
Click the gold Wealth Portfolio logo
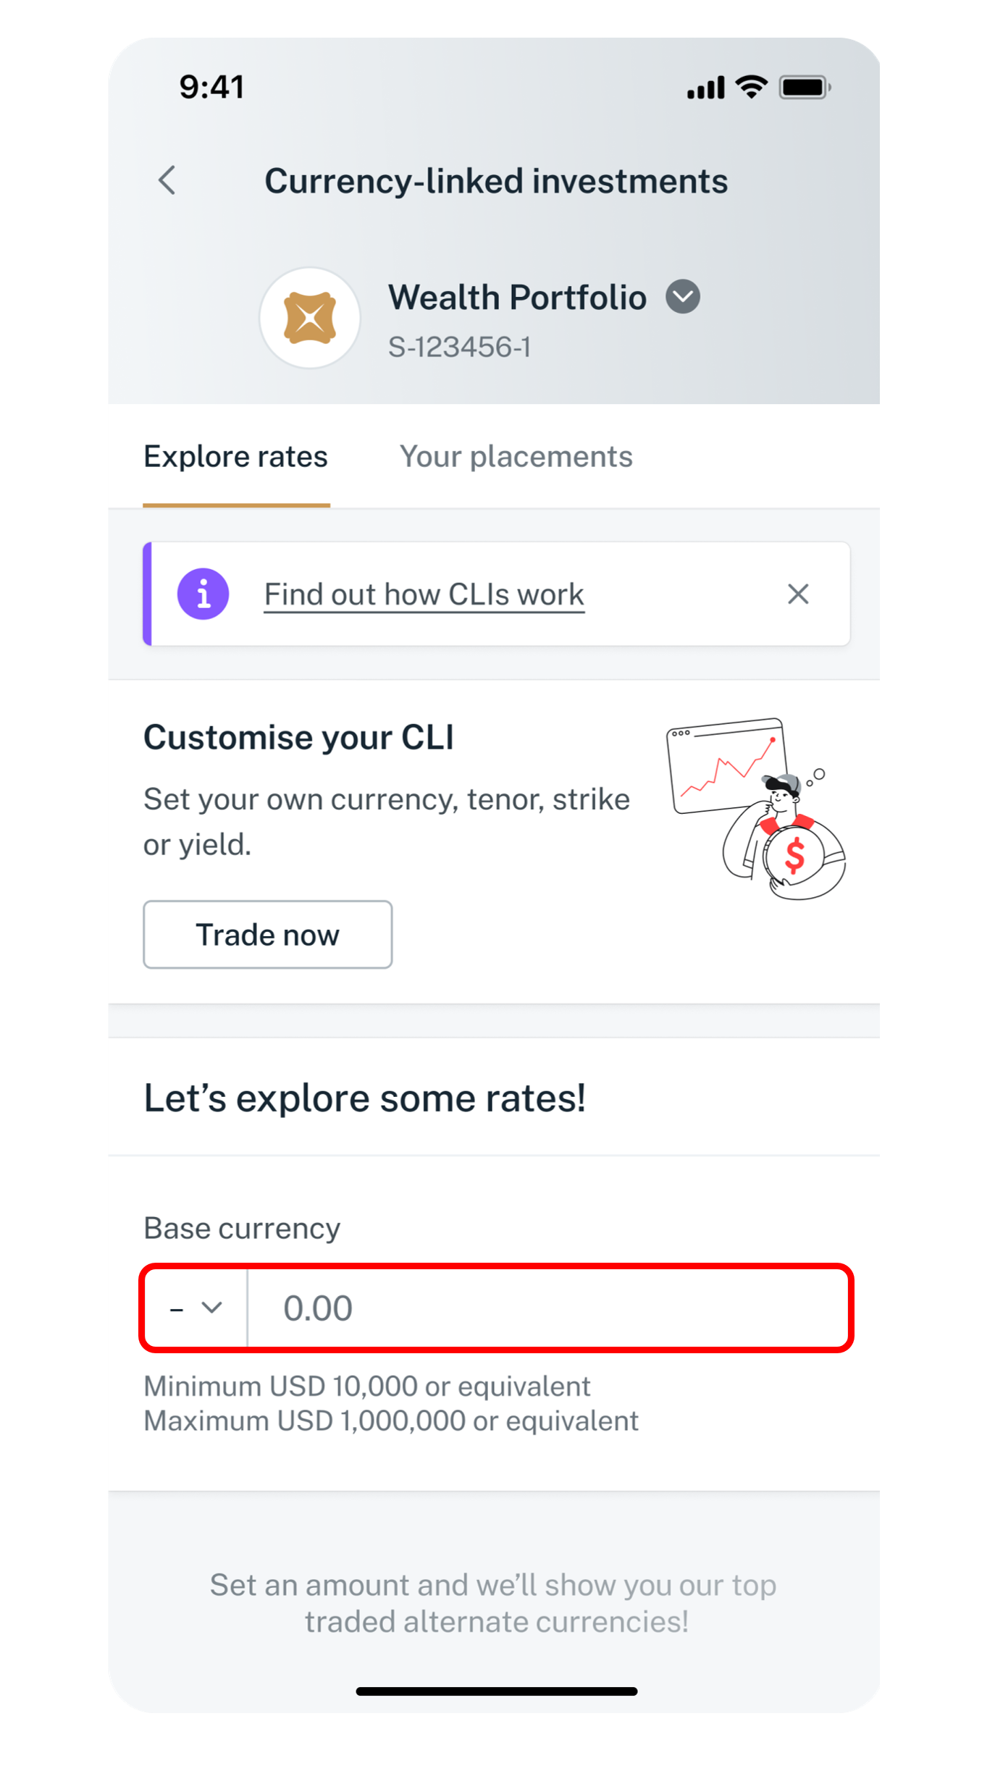pyautogui.click(x=310, y=318)
